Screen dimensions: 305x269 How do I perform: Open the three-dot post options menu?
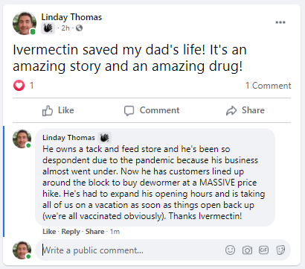[x=280, y=22]
